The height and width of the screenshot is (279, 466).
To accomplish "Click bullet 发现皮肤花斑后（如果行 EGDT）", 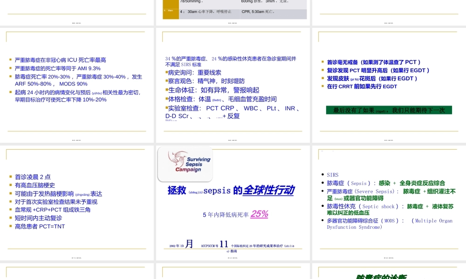I will (x=372, y=79).
